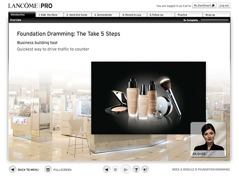
Task: Stop playback with the square button
Action: point(116,169)
